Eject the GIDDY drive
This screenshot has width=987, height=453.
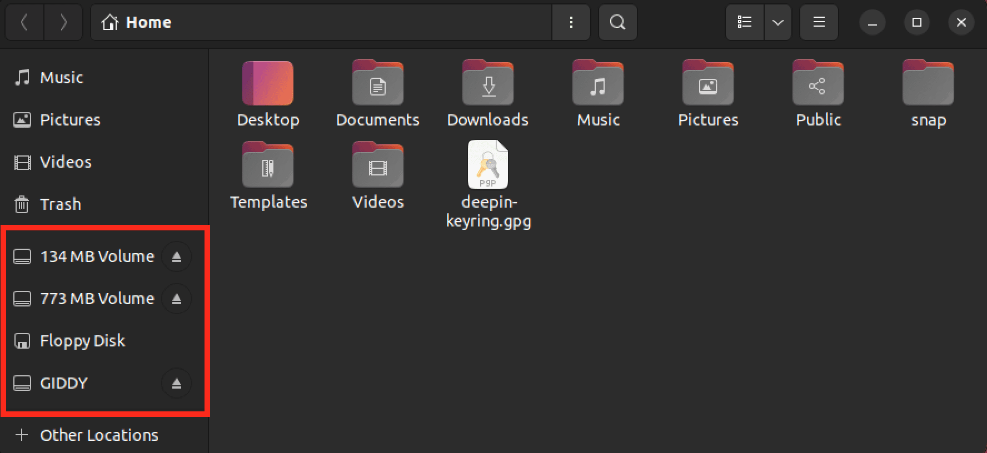177,383
